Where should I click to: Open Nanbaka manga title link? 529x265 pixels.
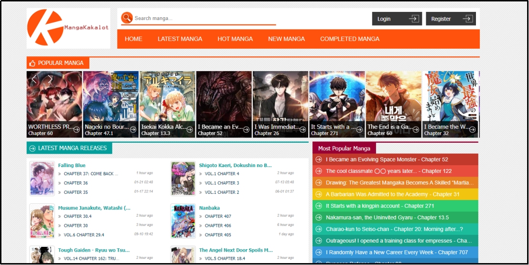click(x=209, y=208)
